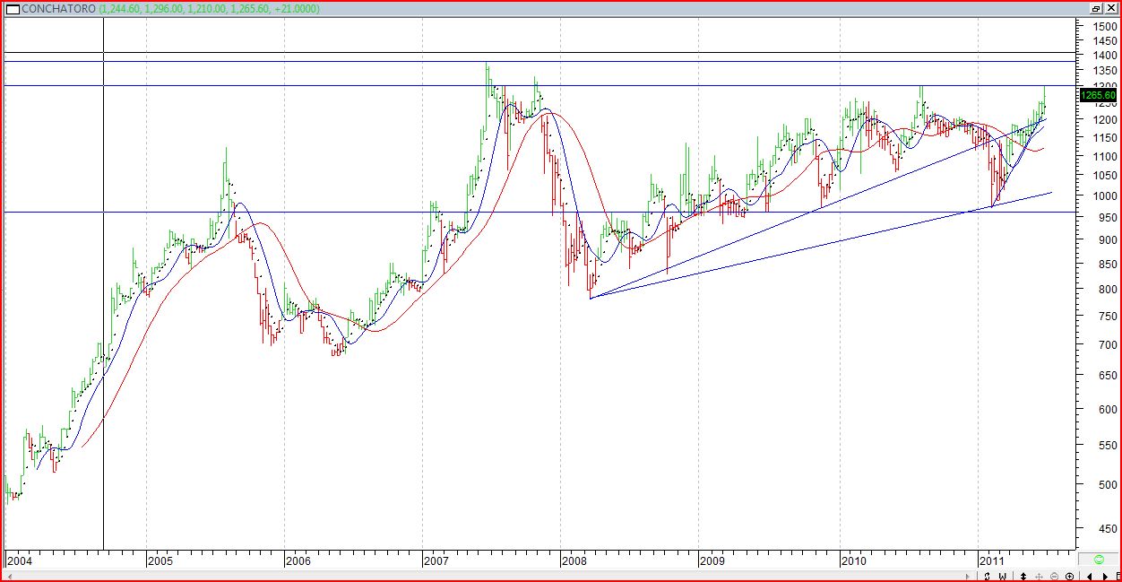This screenshot has height=582, width=1122.
Task: Click the 2008 year label
Action: pyautogui.click(x=573, y=560)
